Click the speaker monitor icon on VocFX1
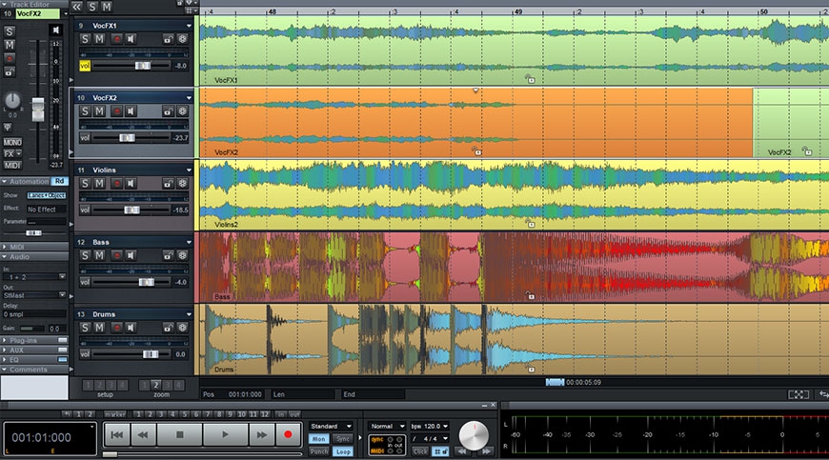 click(131, 39)
